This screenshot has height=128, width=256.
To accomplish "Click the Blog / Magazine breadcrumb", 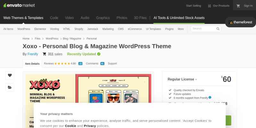I will tap(72, 38).
